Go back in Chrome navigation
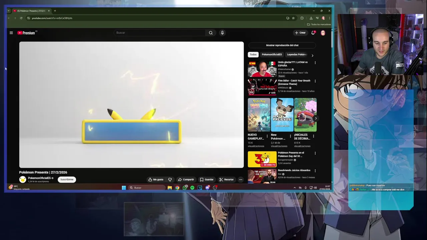427x240 pixels. pos(9,18)
